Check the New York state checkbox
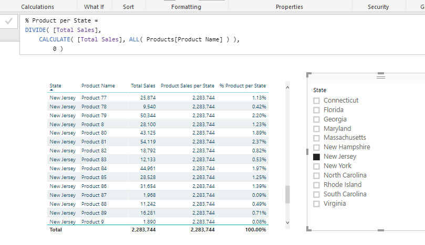425x245 pixels. (316, 166)
